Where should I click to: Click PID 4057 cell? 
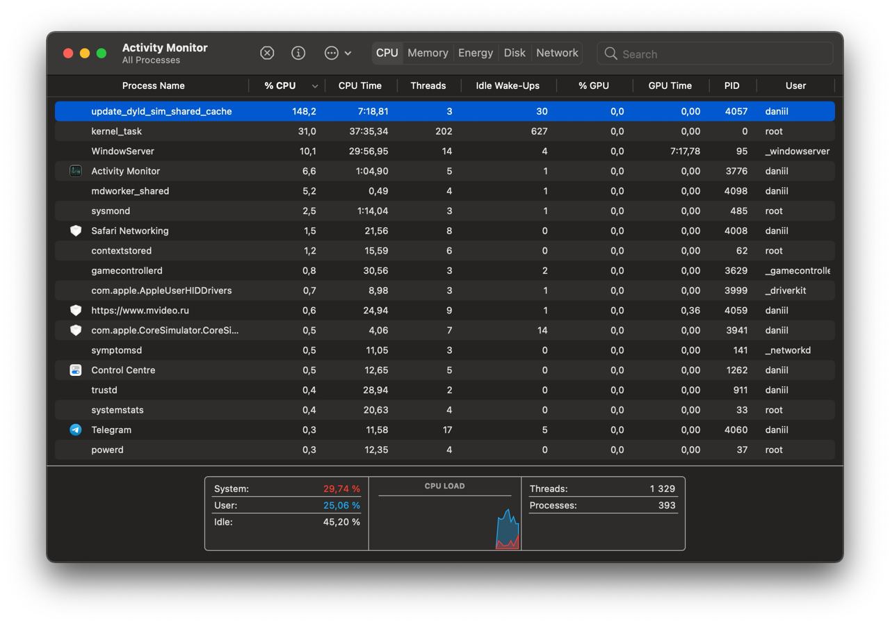click(736, 111)
